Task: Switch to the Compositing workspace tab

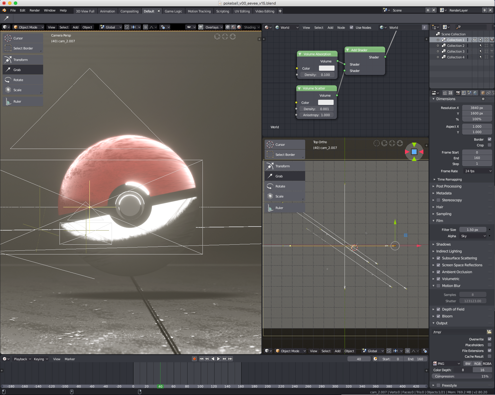Action: coord(129,11)
